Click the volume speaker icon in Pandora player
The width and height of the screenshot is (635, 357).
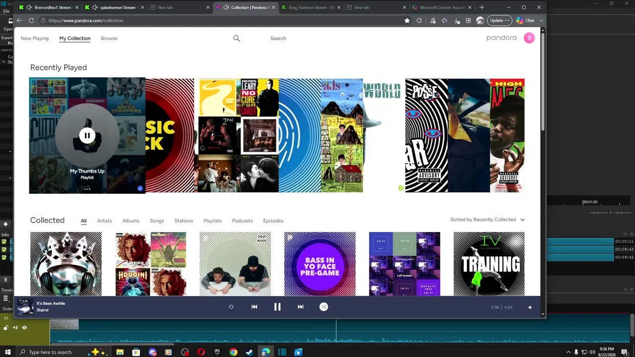pyautogui.click(x=530, y=307)
